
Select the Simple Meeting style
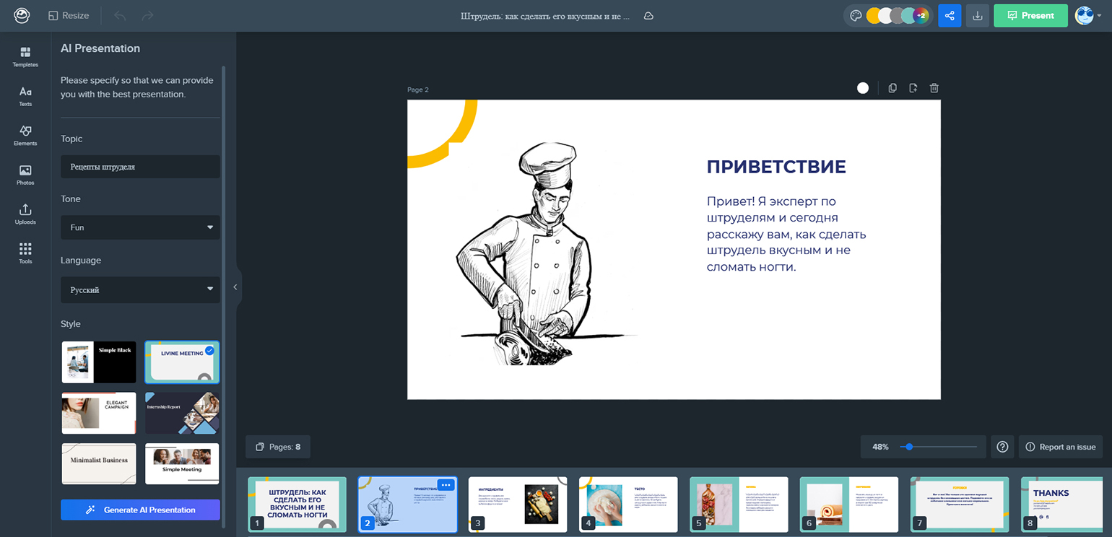182,463
